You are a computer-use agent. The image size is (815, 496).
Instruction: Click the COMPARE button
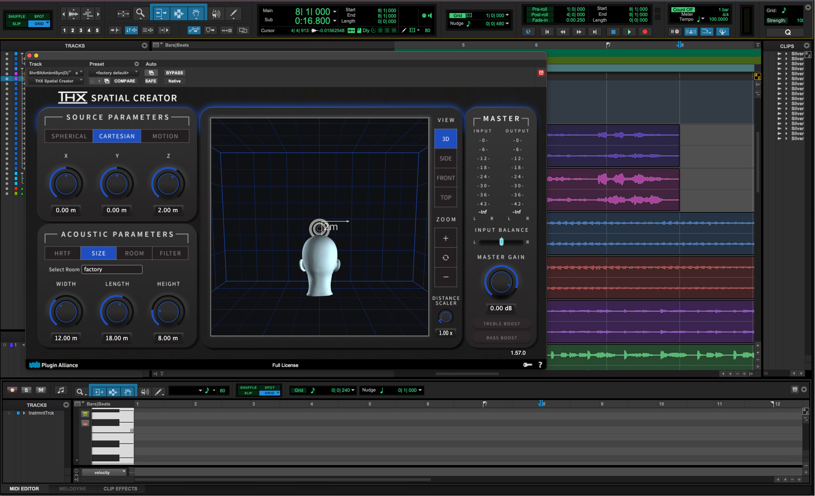124,81
